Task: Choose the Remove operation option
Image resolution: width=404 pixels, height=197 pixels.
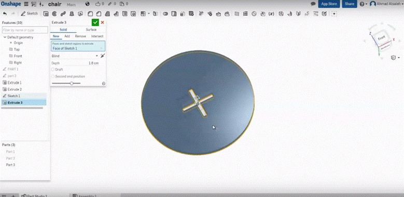Action: pyautogui.click(x=80, y=36)
